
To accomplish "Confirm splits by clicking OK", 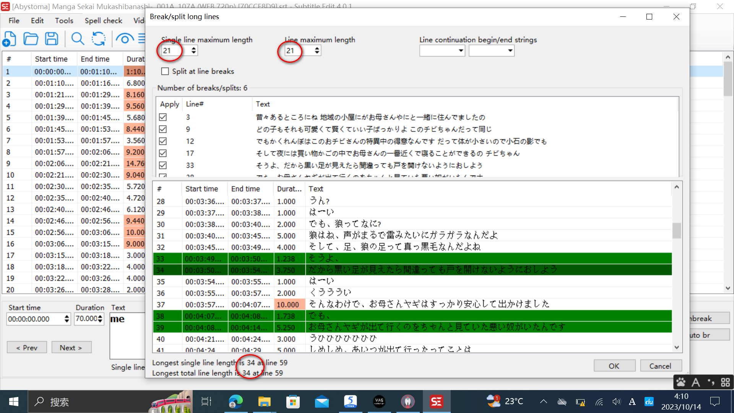I will 614,366.
